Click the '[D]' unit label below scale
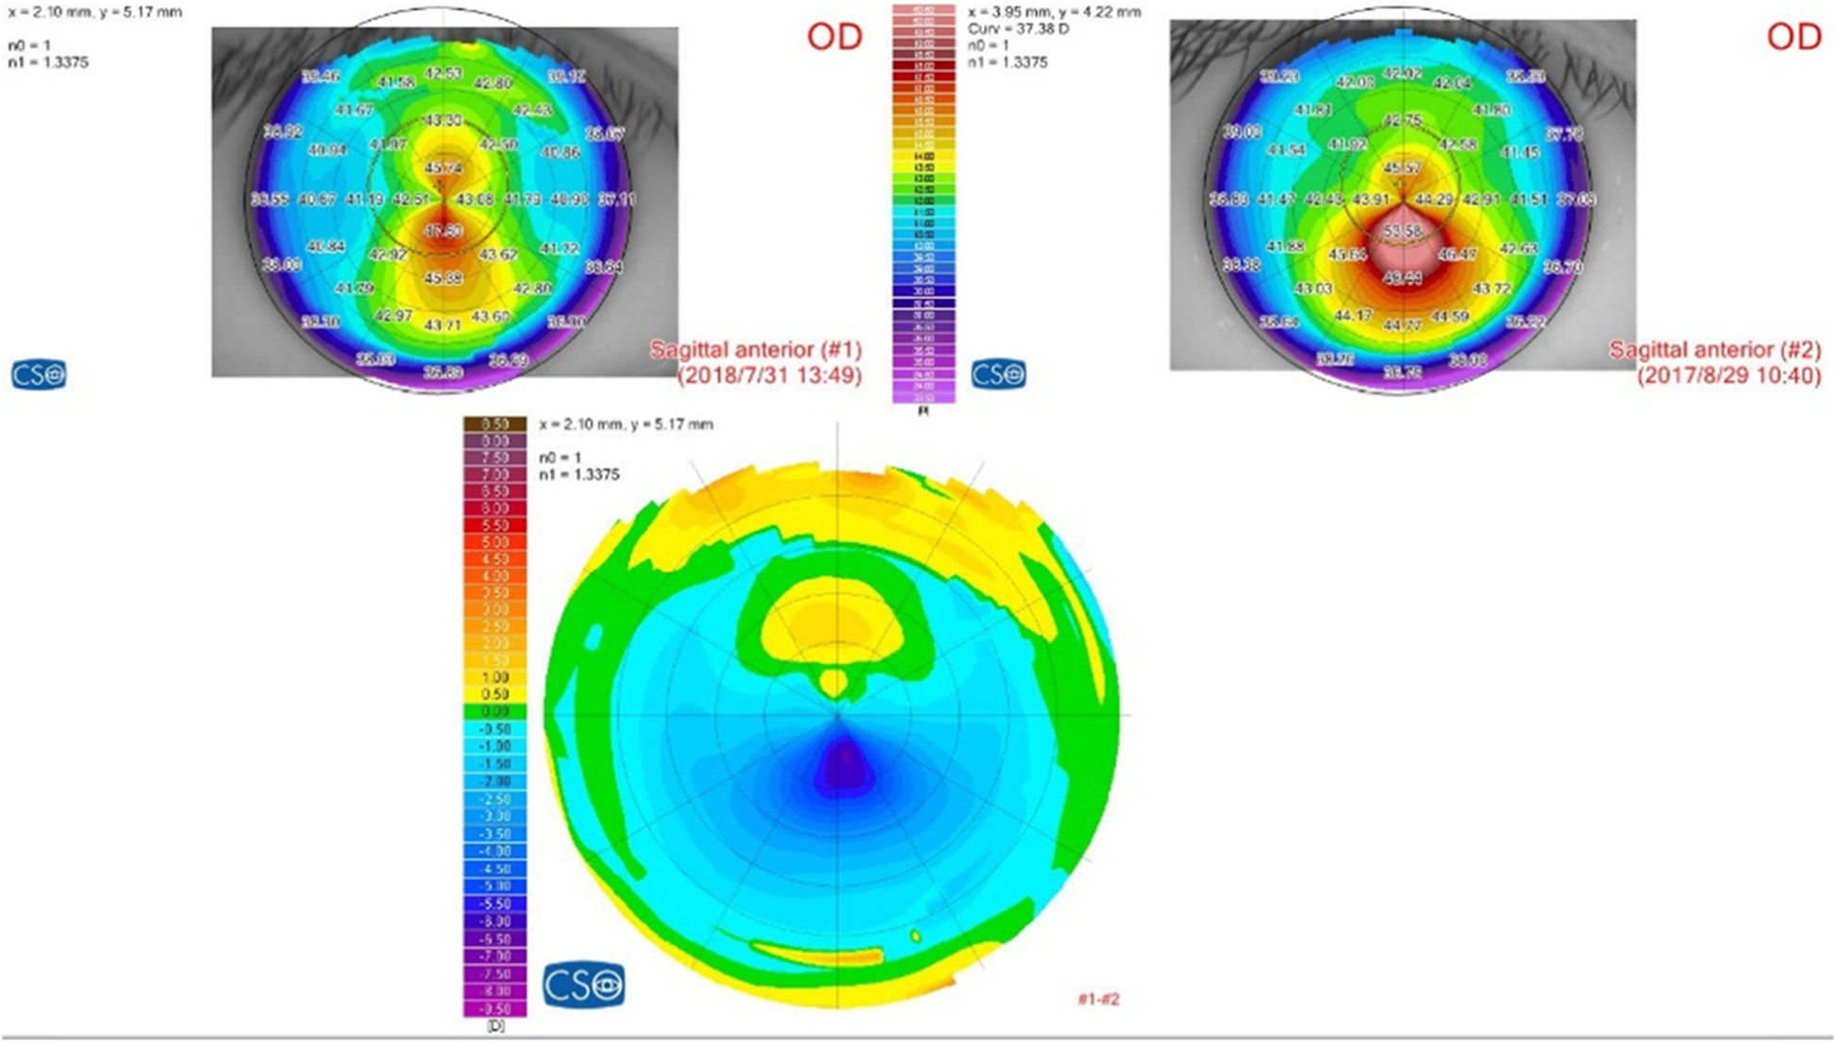Viewport: 1836px width, 1043px height. [495, 1026]
